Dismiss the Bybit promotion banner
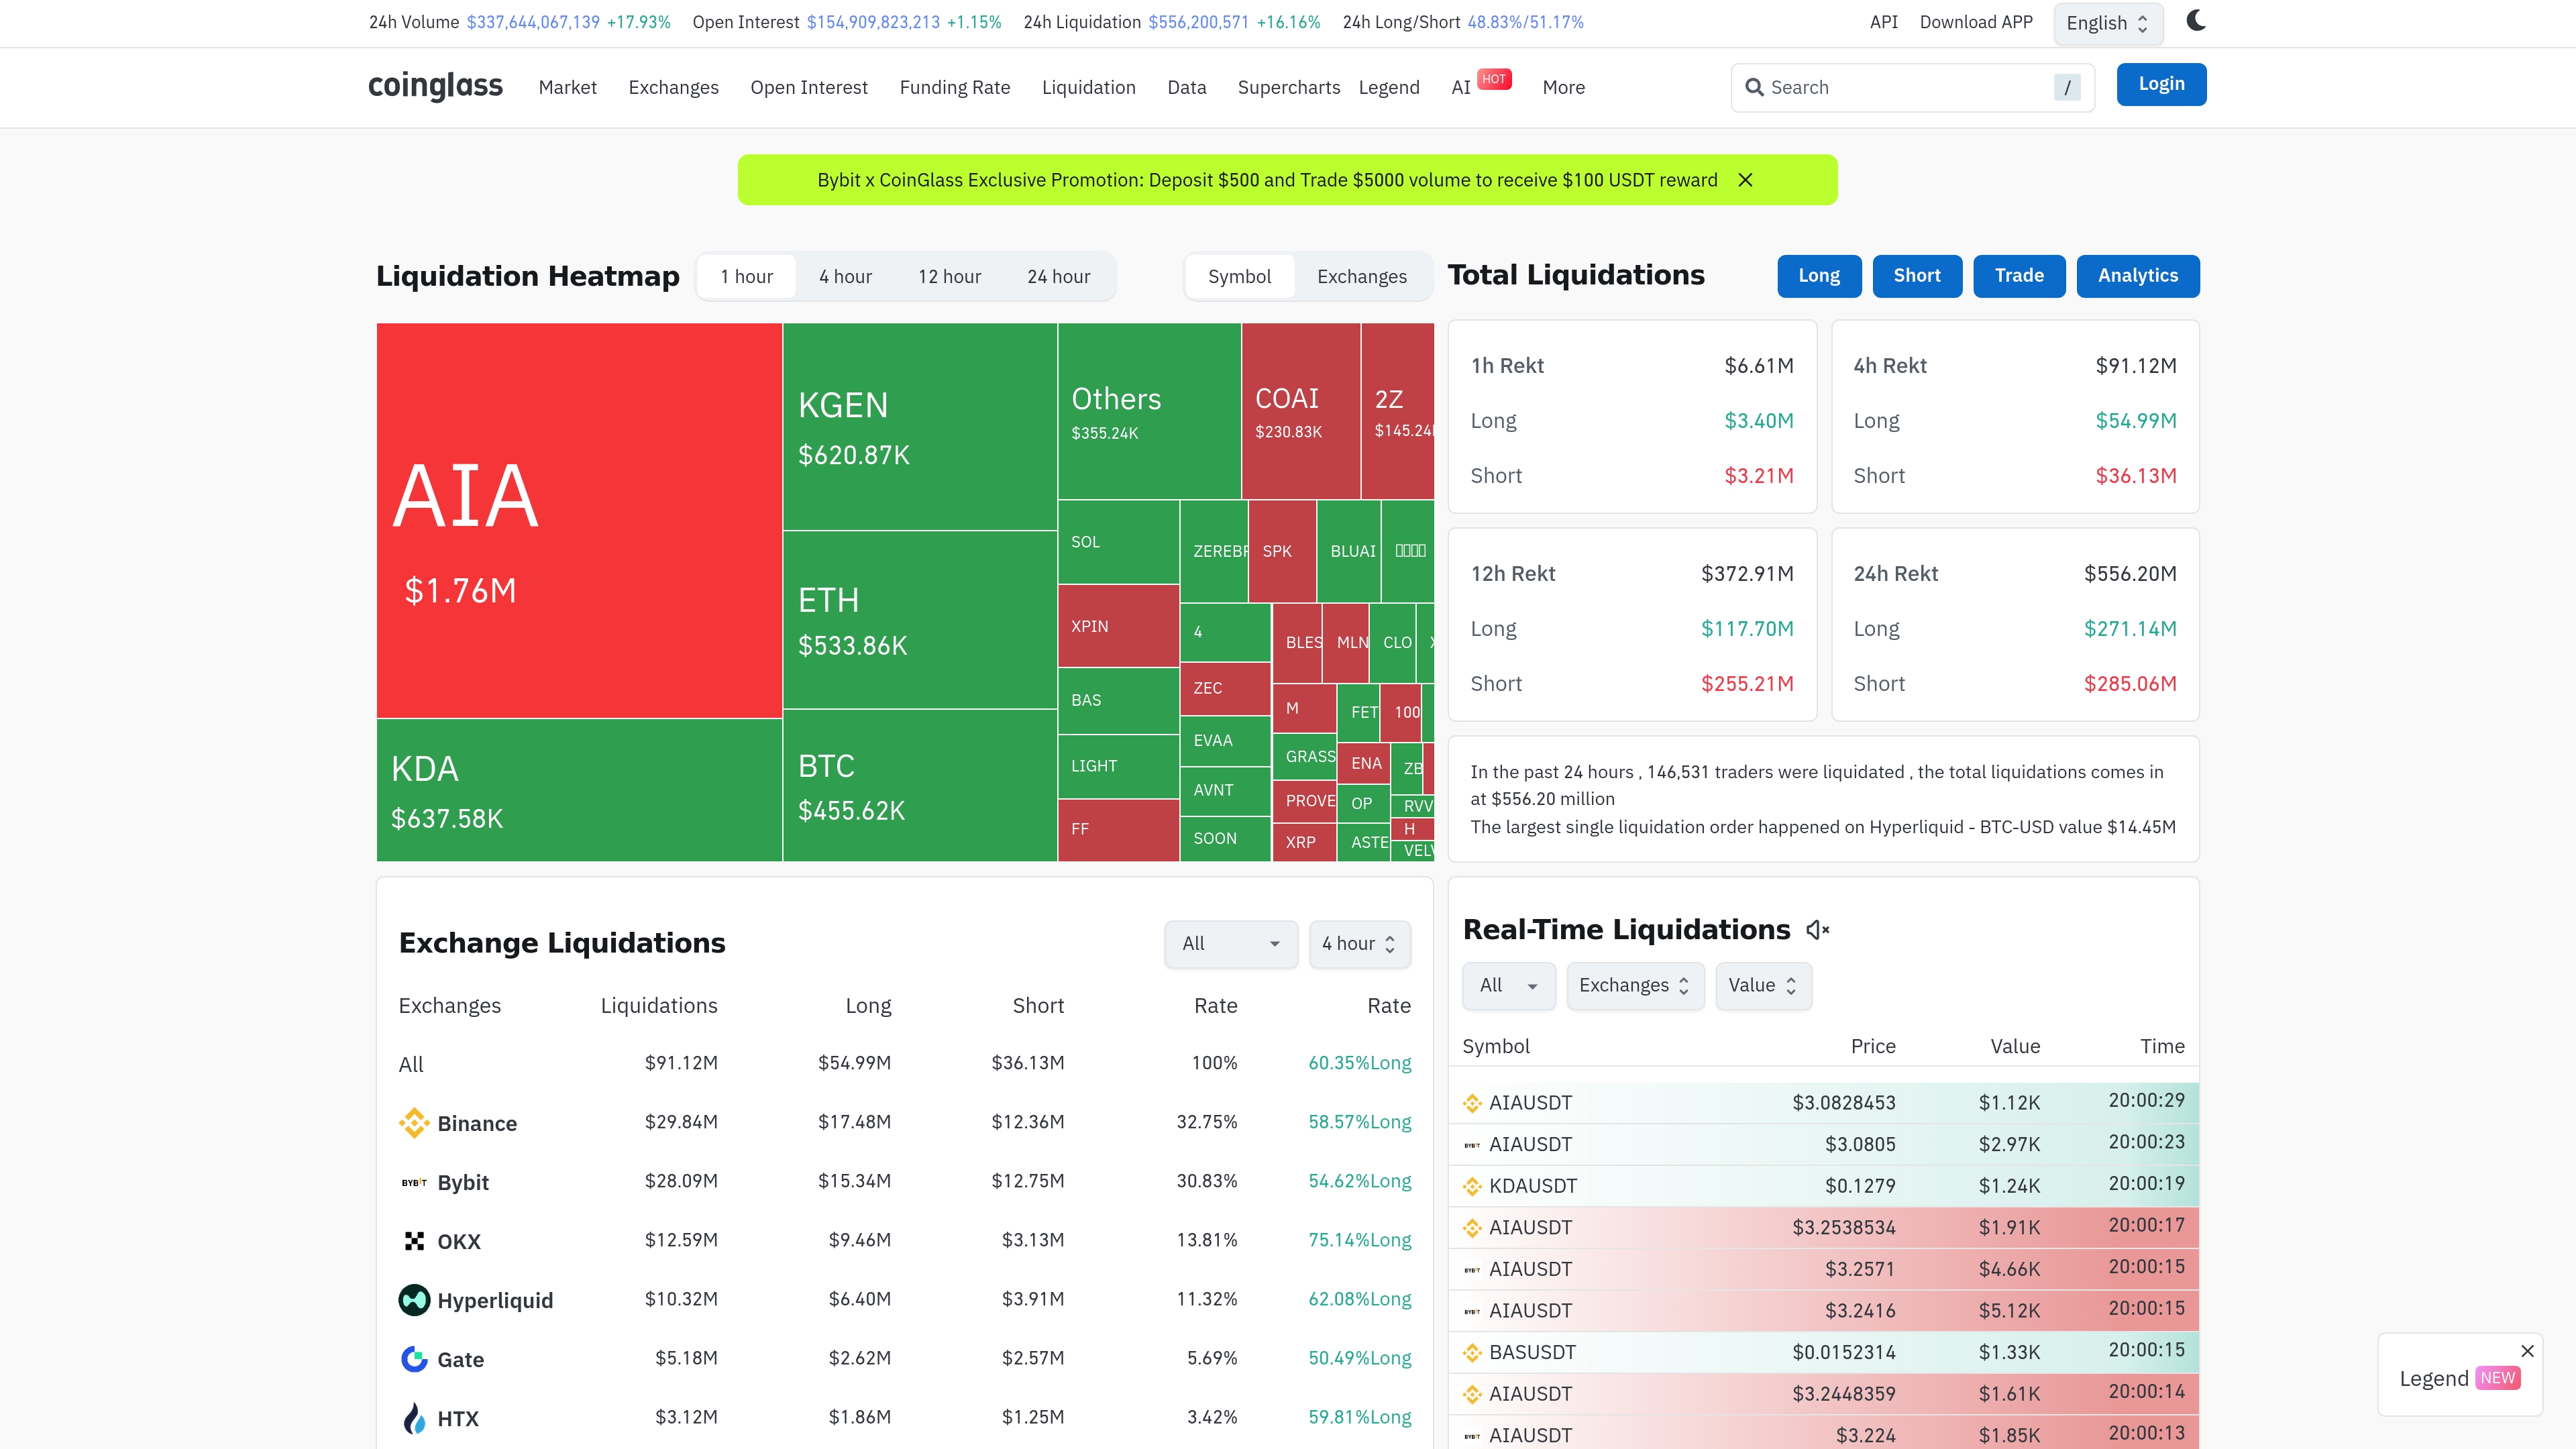This screenshot has width=2576, height=1449. click(x=1745, y=180)
